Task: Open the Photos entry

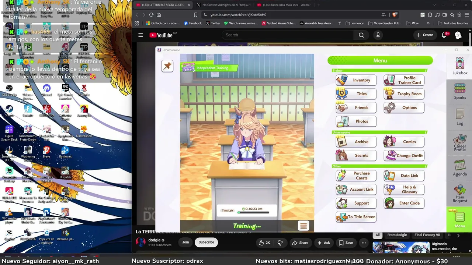Action: coord(356,121)
